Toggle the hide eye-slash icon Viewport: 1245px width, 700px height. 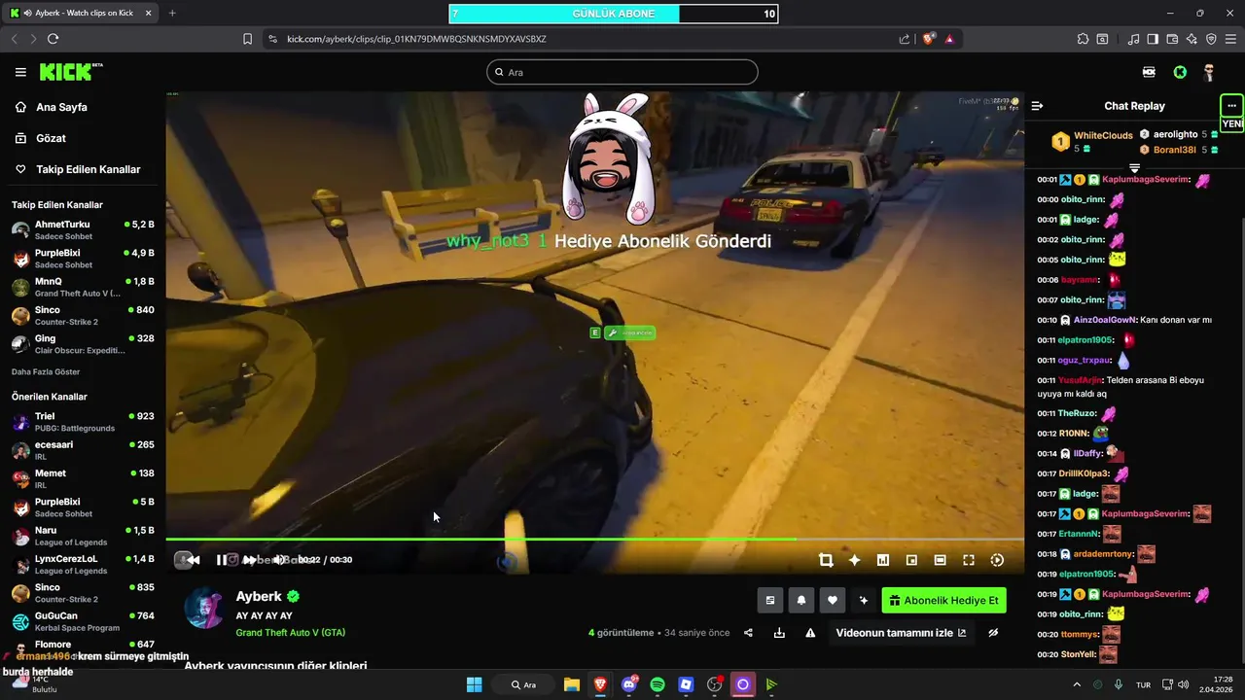coord(993,633)
